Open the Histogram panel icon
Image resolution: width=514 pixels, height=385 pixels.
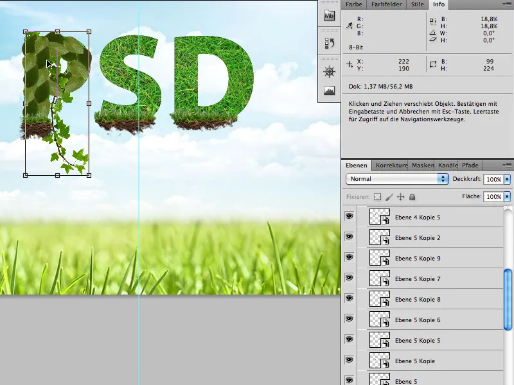[329, 90]
